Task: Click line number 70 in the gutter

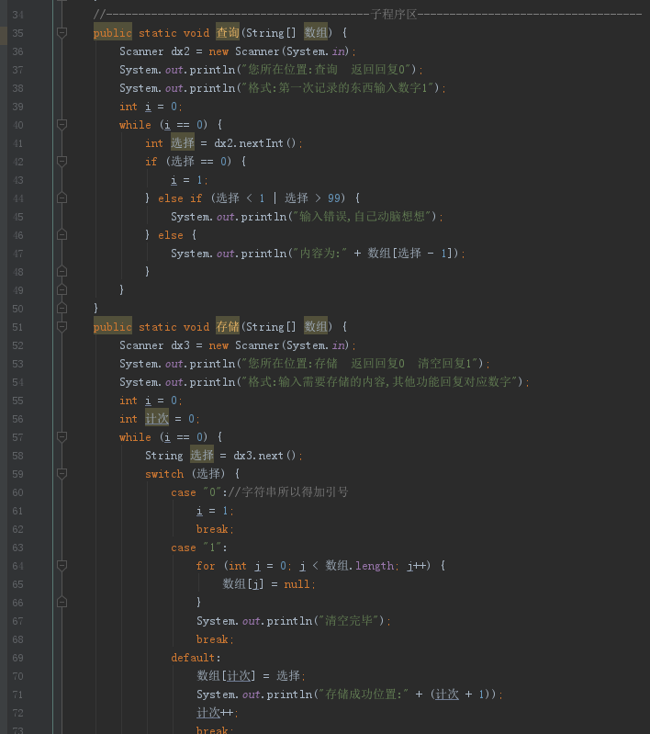Action: [x=18, y=676]
